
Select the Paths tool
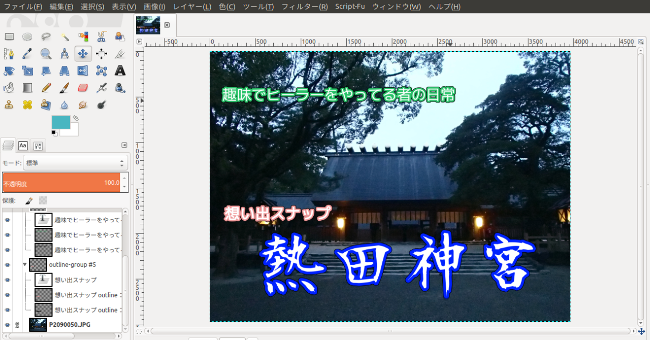[9, 54]
